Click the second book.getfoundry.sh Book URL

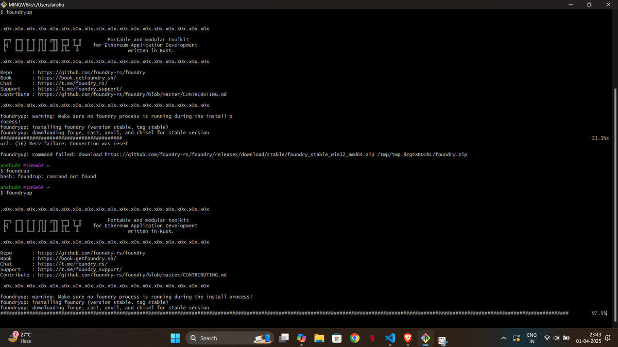click(77, 258)
